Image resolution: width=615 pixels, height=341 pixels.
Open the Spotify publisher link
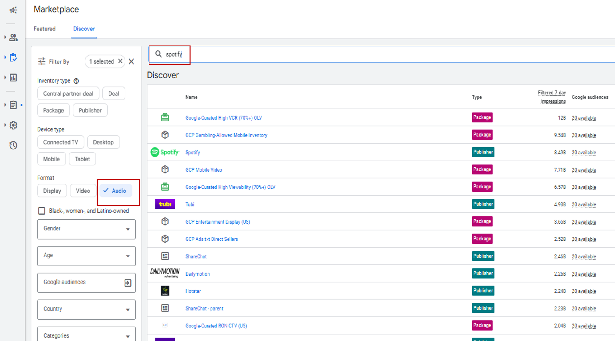point(192,153)
